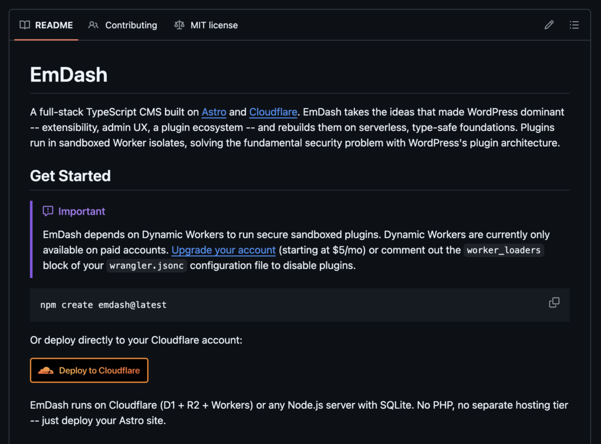Viewport: 601px width, 444px height.
Task: Click inside the npm create emdash code block
Action: click(x=104, y=304)
